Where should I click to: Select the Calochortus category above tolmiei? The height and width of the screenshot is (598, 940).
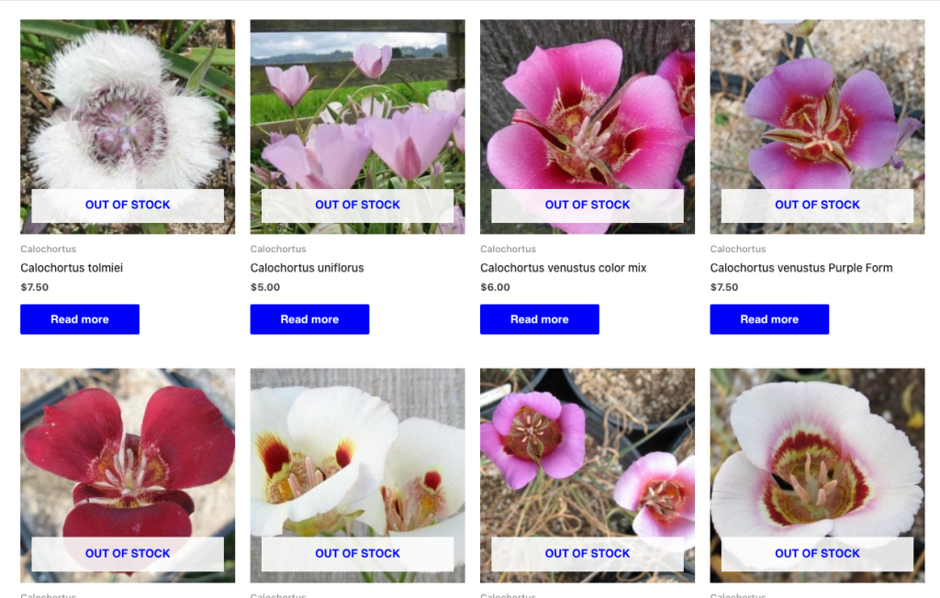coord(49,249)
